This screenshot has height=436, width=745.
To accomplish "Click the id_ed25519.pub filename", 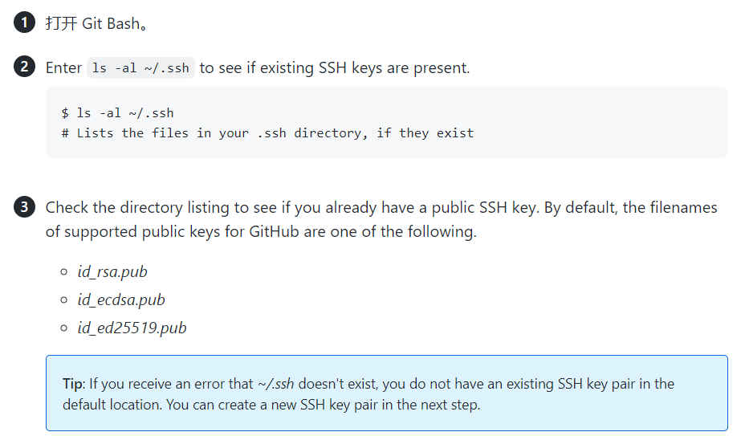I will point(132,328).
